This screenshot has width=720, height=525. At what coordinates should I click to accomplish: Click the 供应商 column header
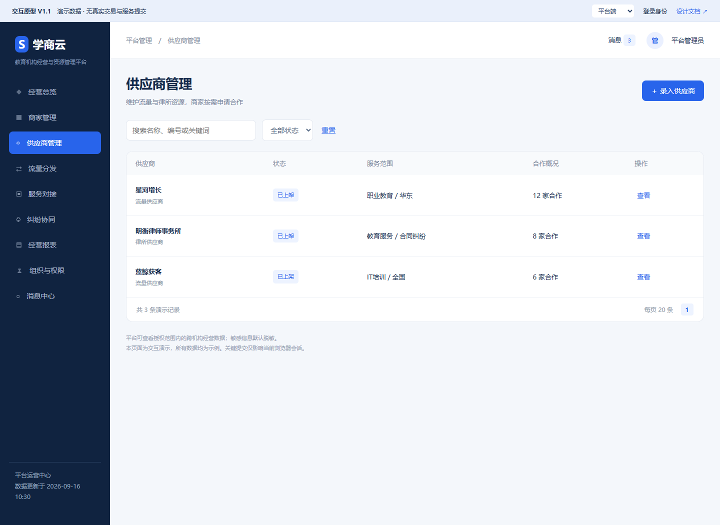(x=145, y=163)
